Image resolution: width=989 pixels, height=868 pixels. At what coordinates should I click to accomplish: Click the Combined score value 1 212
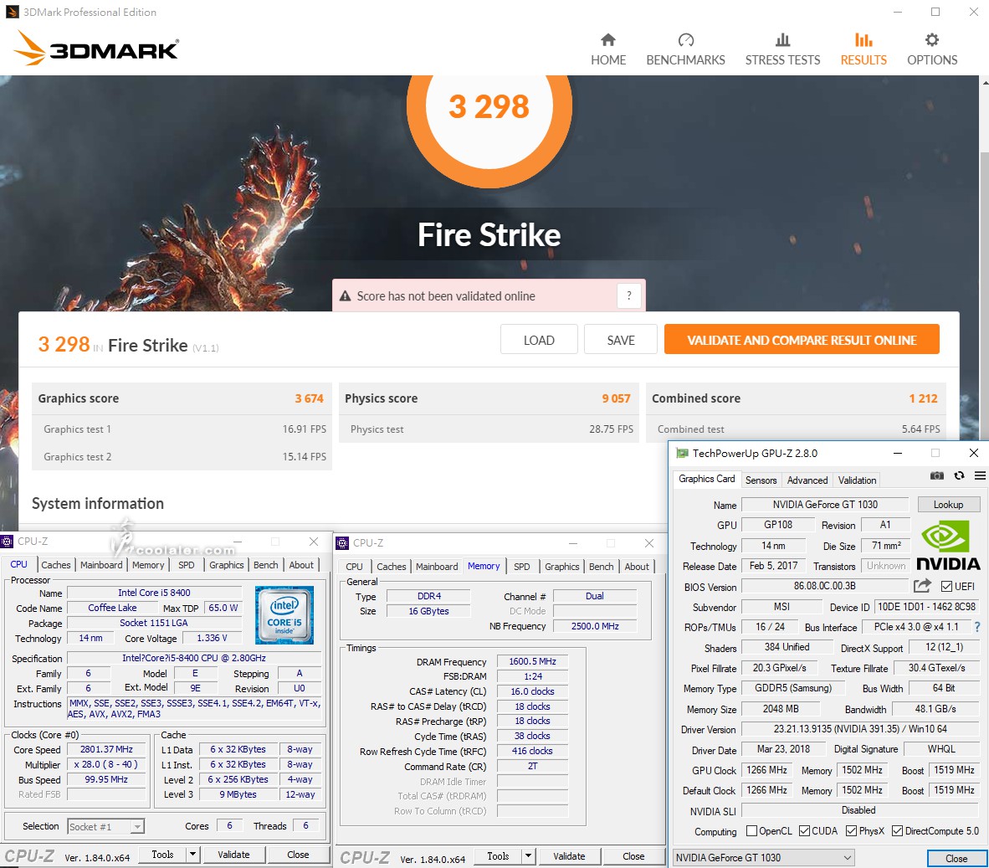click(x=924, y=398)
